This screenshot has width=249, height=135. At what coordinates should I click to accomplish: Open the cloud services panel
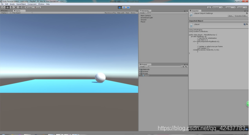click(x=209, y=7)
